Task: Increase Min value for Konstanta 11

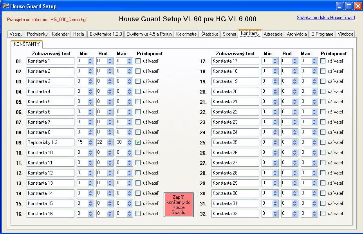Action: [90, 161]
